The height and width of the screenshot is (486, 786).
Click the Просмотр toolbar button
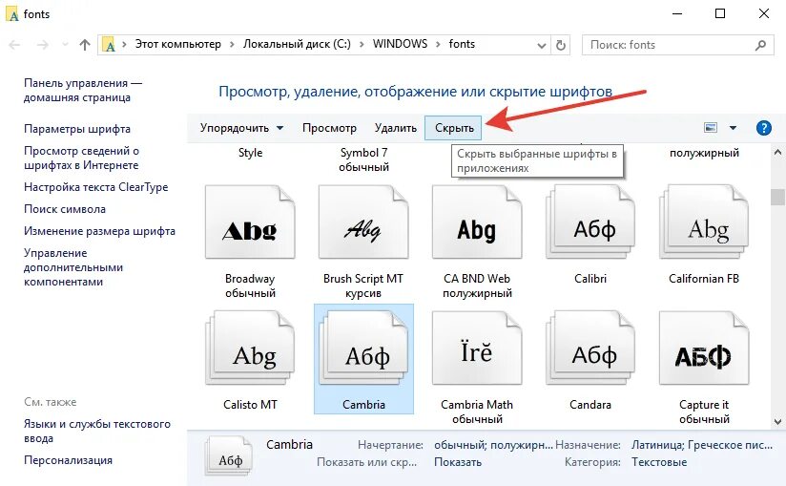pyautogui.click(x=329, y=128)
